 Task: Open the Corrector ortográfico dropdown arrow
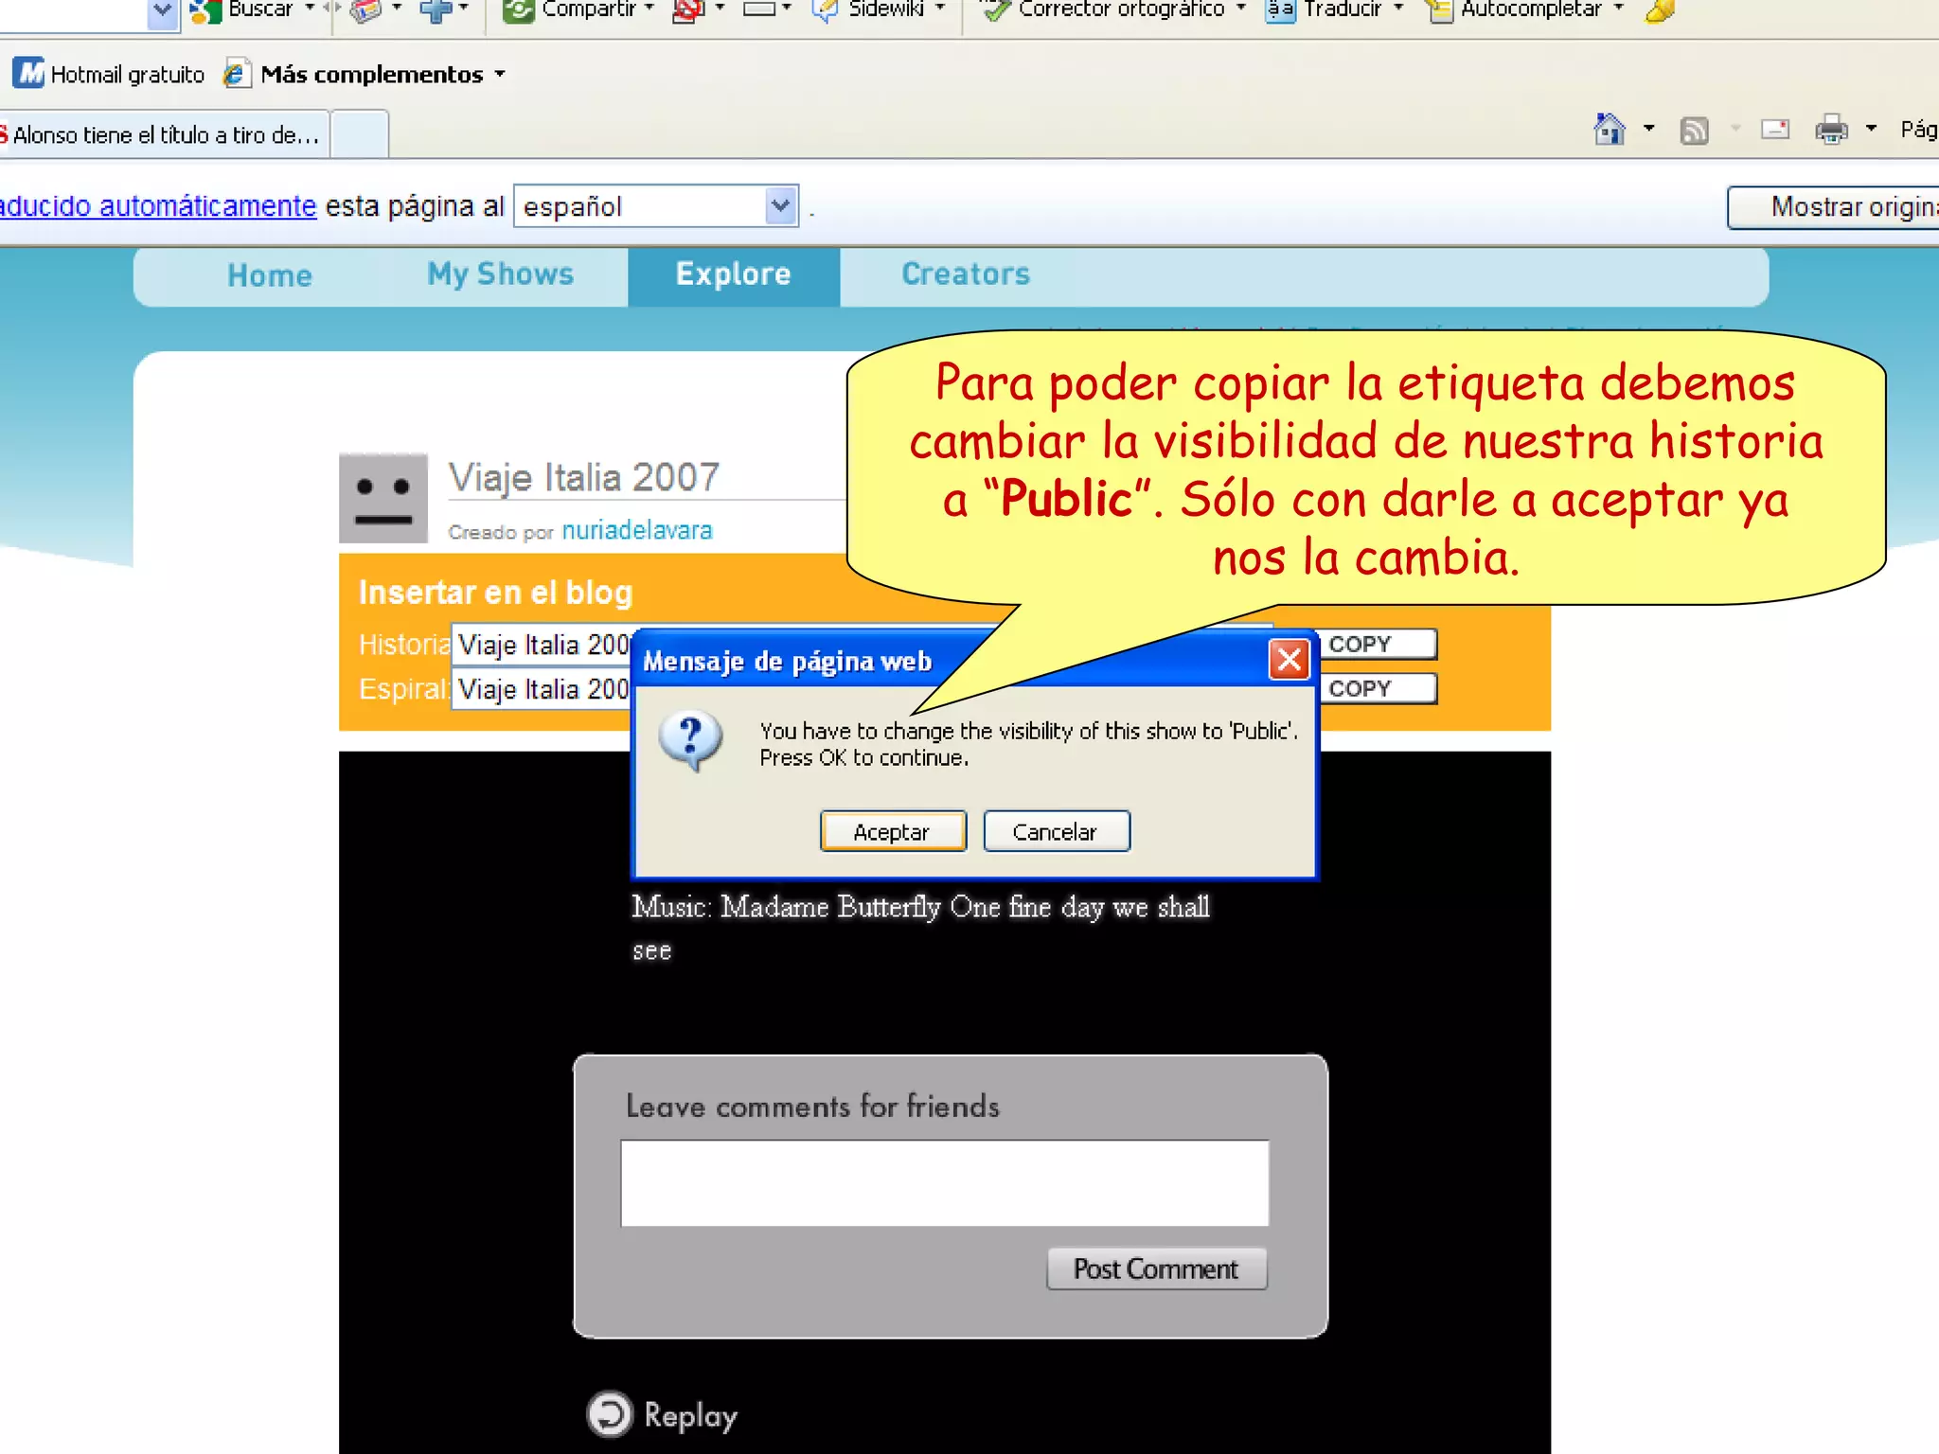[x=1240, y=8]
